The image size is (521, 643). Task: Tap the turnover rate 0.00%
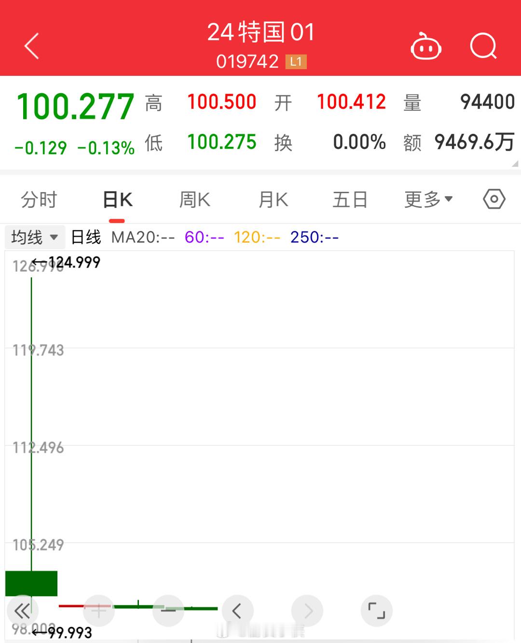pyautogui.click(x=359, y=142)
